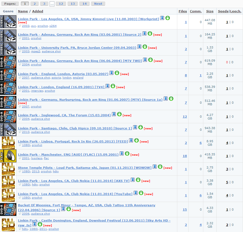The width and height of the screenshot is (243, 232).
Task: Download the Bryce Jordan Center torrent
Action: pyautogui.click(x=145, y=47)
